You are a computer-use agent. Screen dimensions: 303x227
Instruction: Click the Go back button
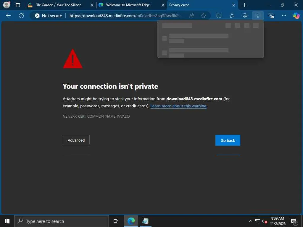[228, 140]
